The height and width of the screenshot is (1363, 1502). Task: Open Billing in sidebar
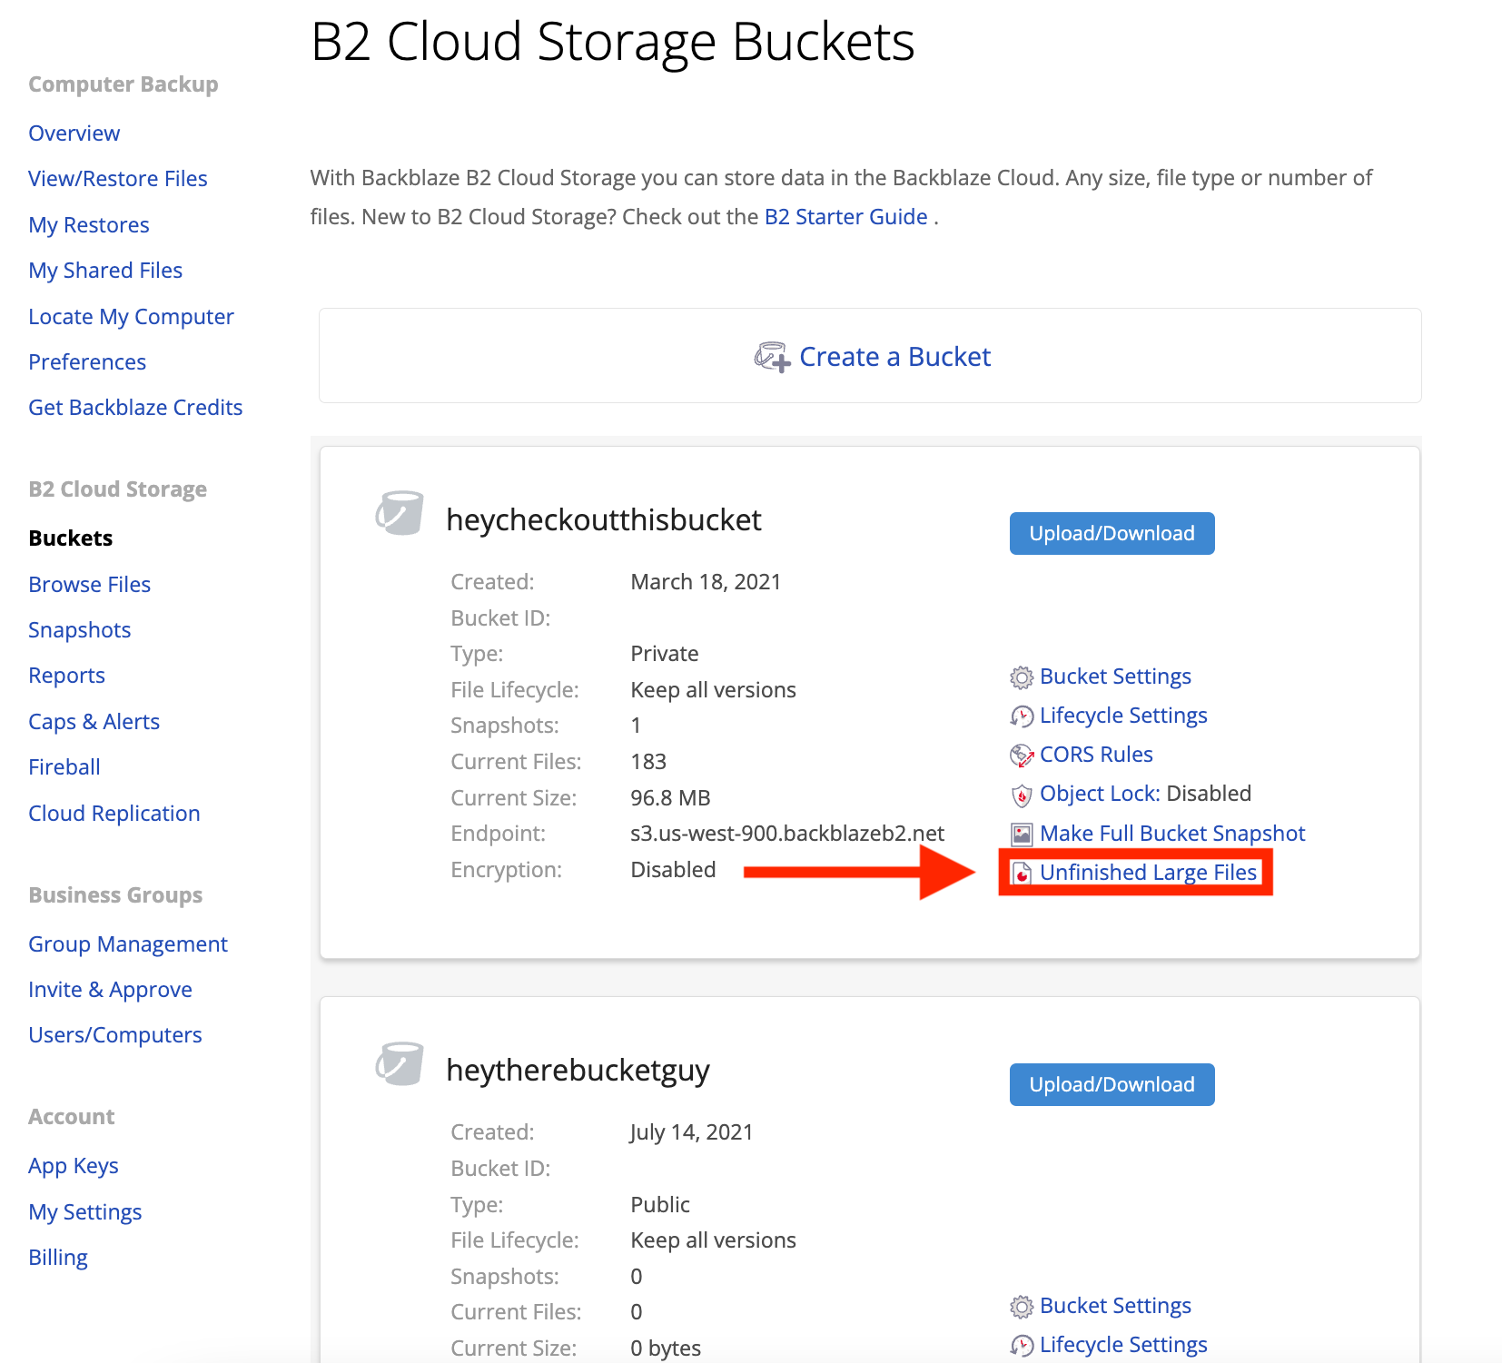(x=58, y=1258)
